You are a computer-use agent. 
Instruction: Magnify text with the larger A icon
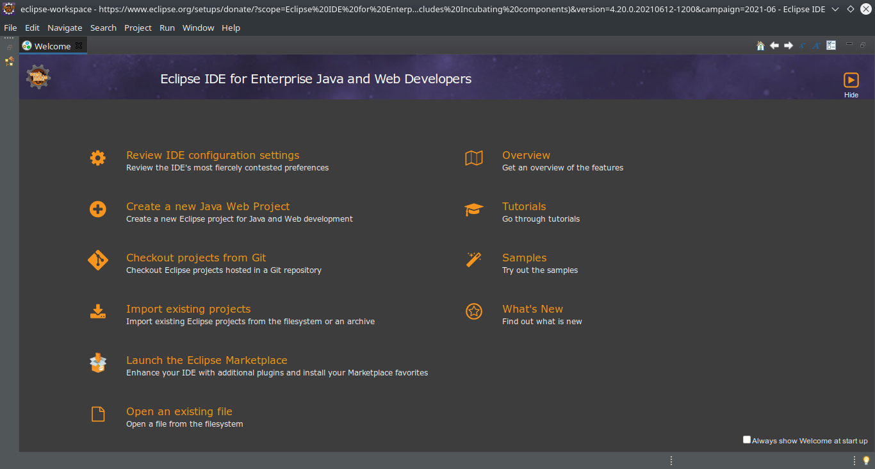coord(817,45)
